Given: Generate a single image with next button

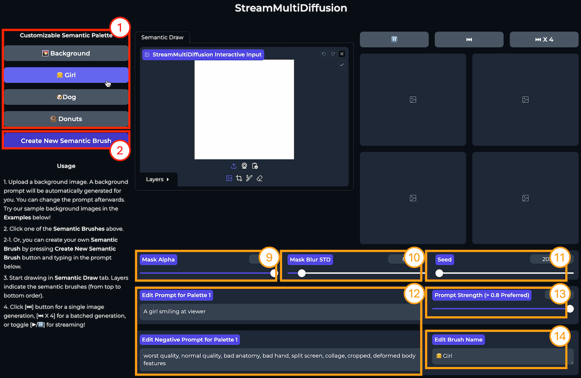Looking at the screenshot, I should (x=469, y=39).
